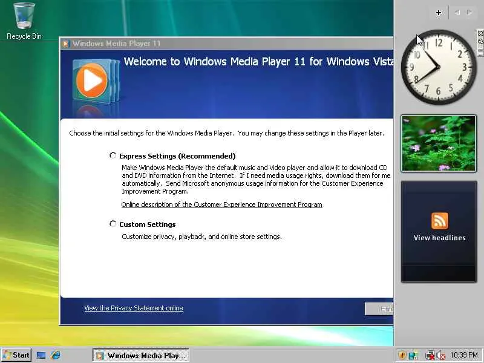
Task: Open the flower slideshow gadget picture
Action: [439, 143]
